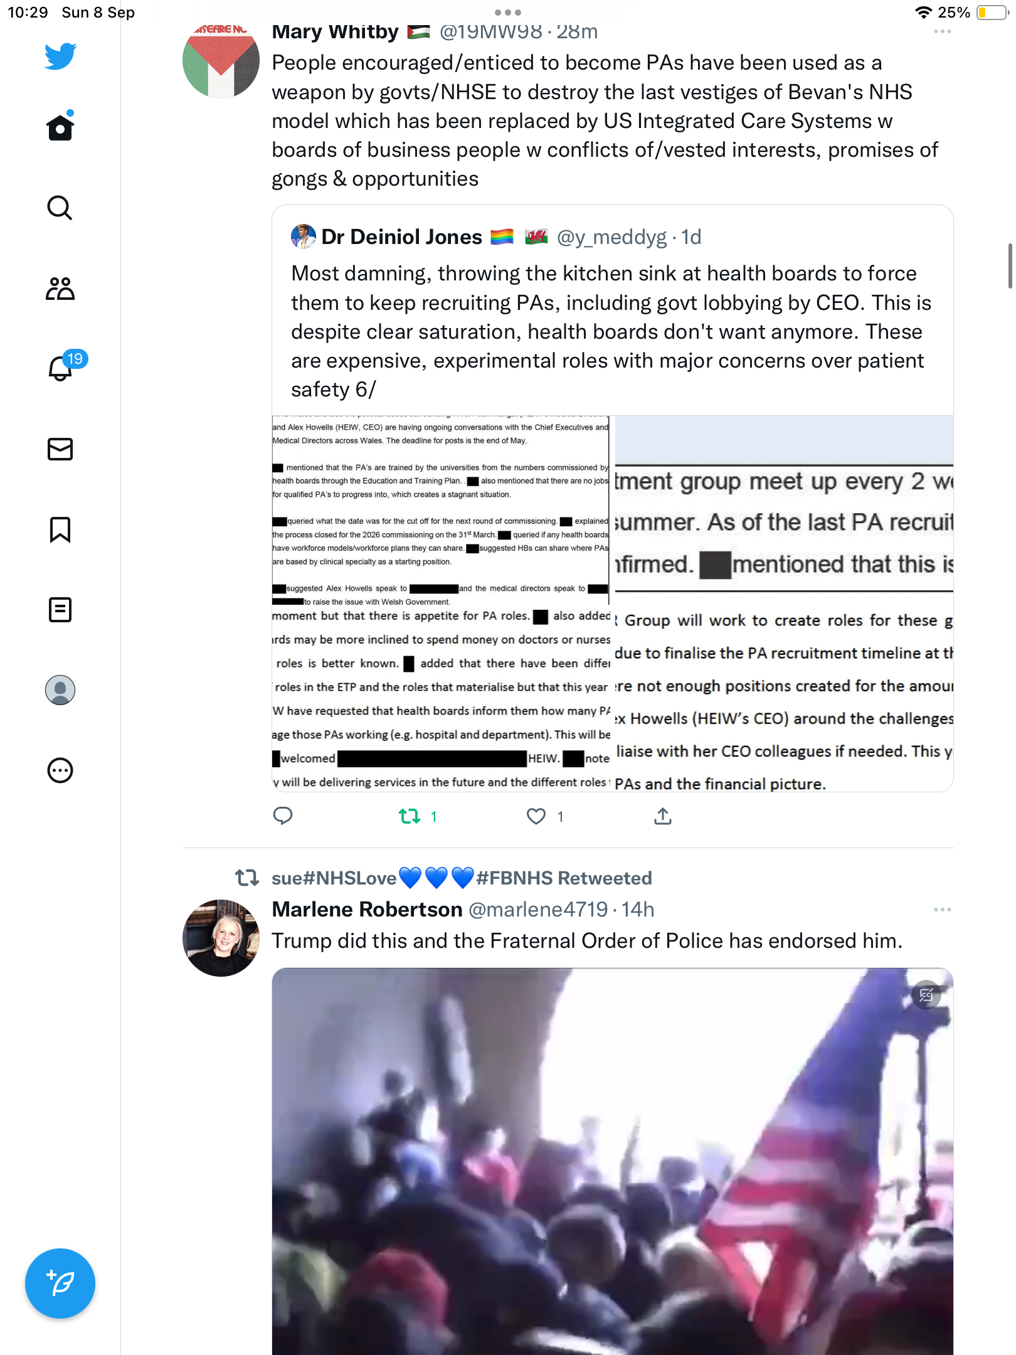Open more options for Marlene Robertson's tweet
The height and width of the screenshot is (1355, 1016).
pos(942,910)
